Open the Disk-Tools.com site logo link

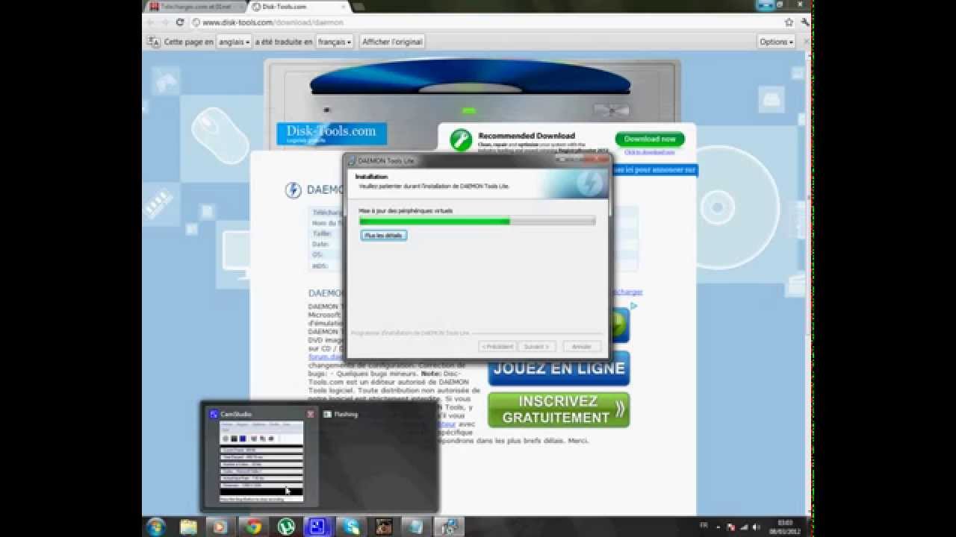tap(332, 134)
